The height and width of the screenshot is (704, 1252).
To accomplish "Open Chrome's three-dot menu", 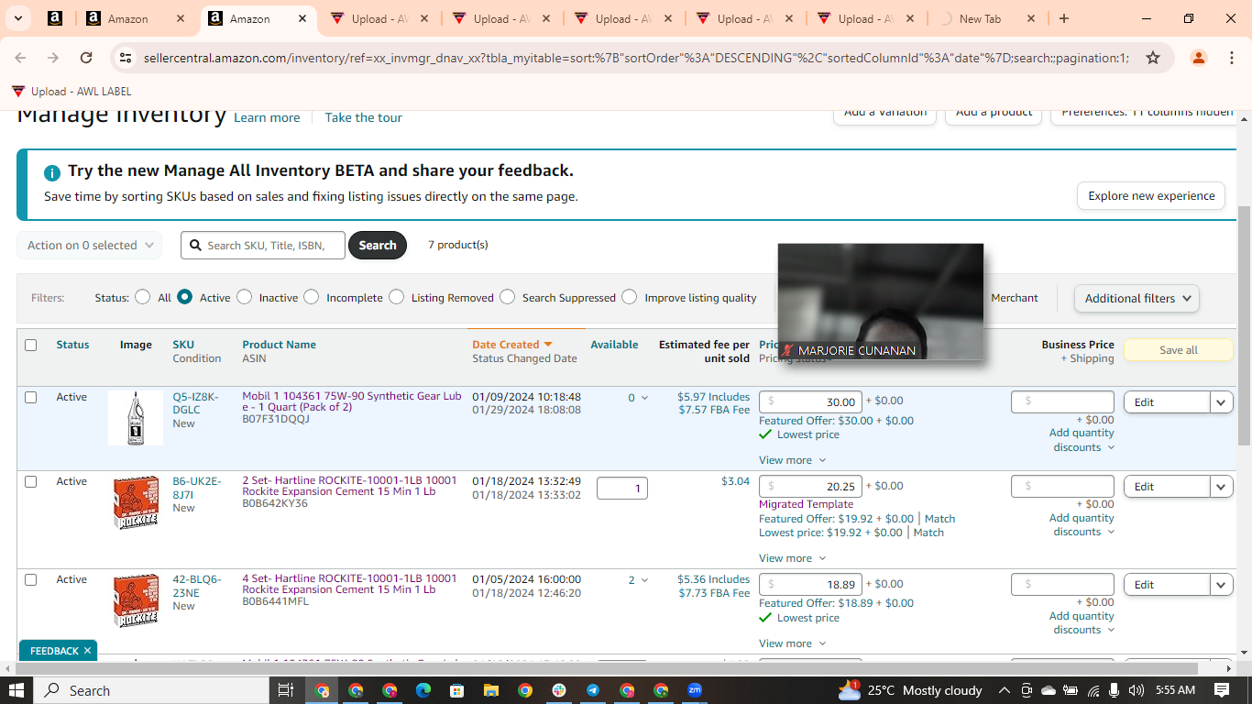I will pos(1231,58).
